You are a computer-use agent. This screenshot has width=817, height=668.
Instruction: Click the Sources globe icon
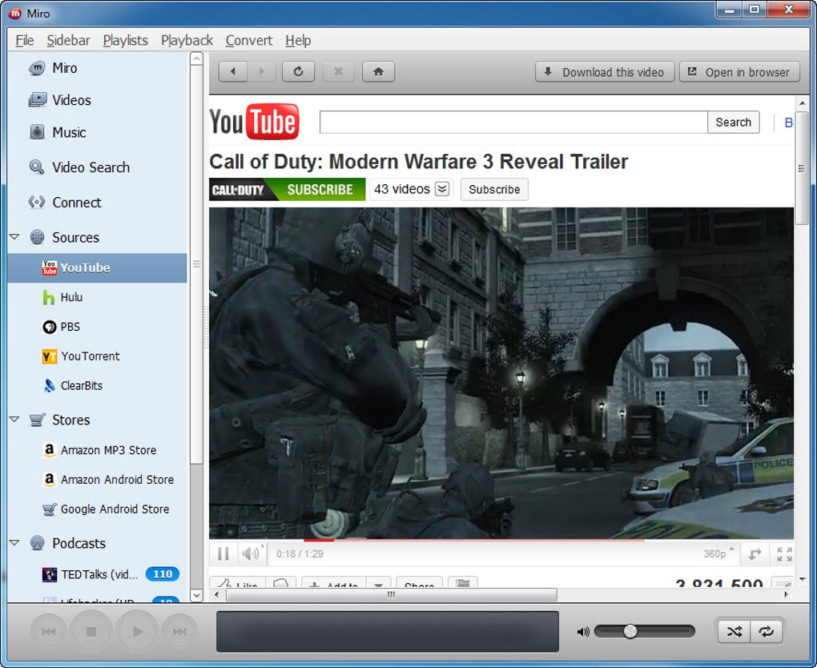coord(37,237)
